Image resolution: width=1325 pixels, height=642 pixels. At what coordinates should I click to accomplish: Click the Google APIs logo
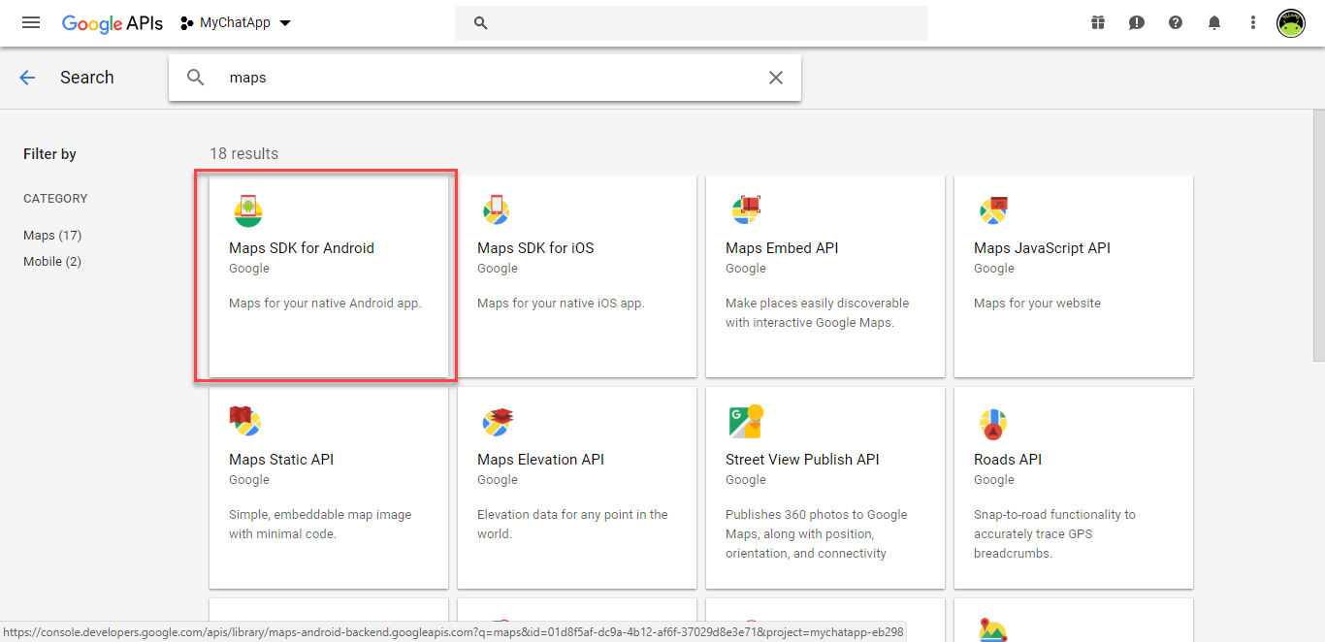(x=112, y=23)
